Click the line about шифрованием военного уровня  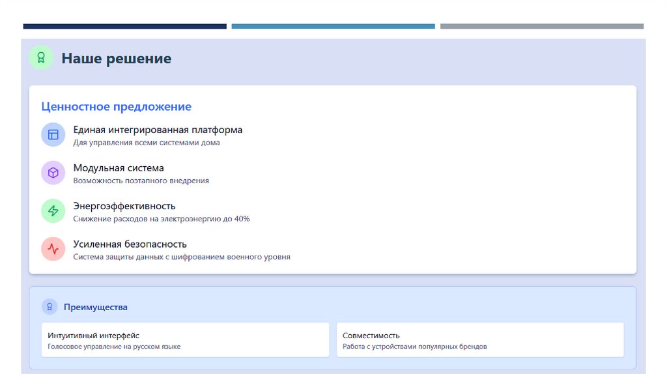[x=182, y=257]
